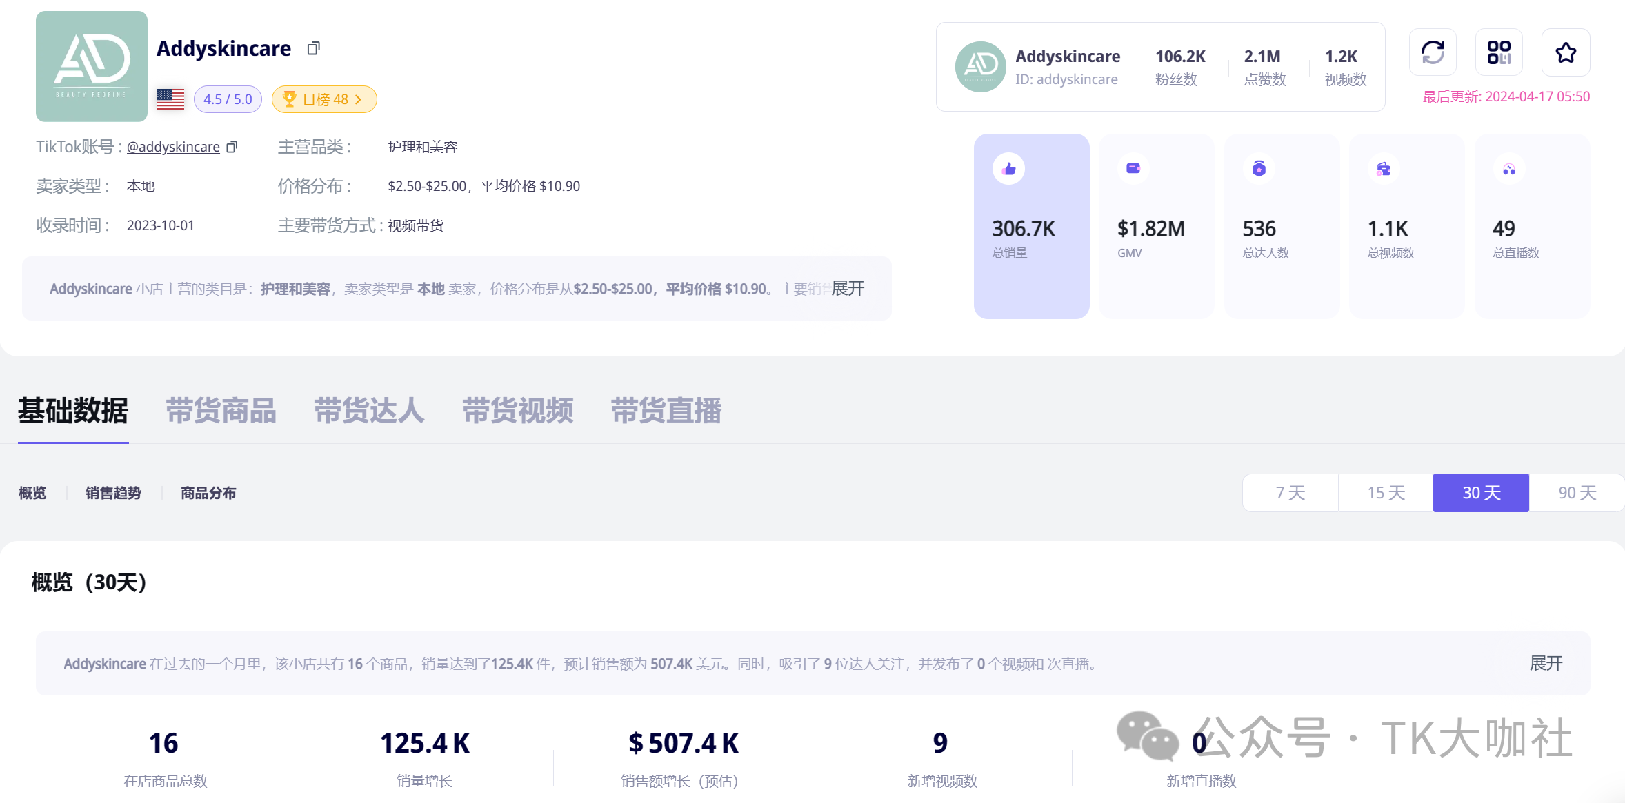This screenshot has height=803, width=1625.
Task: Switch to the 带货直播 tab
Action: [x=666, y=411]
